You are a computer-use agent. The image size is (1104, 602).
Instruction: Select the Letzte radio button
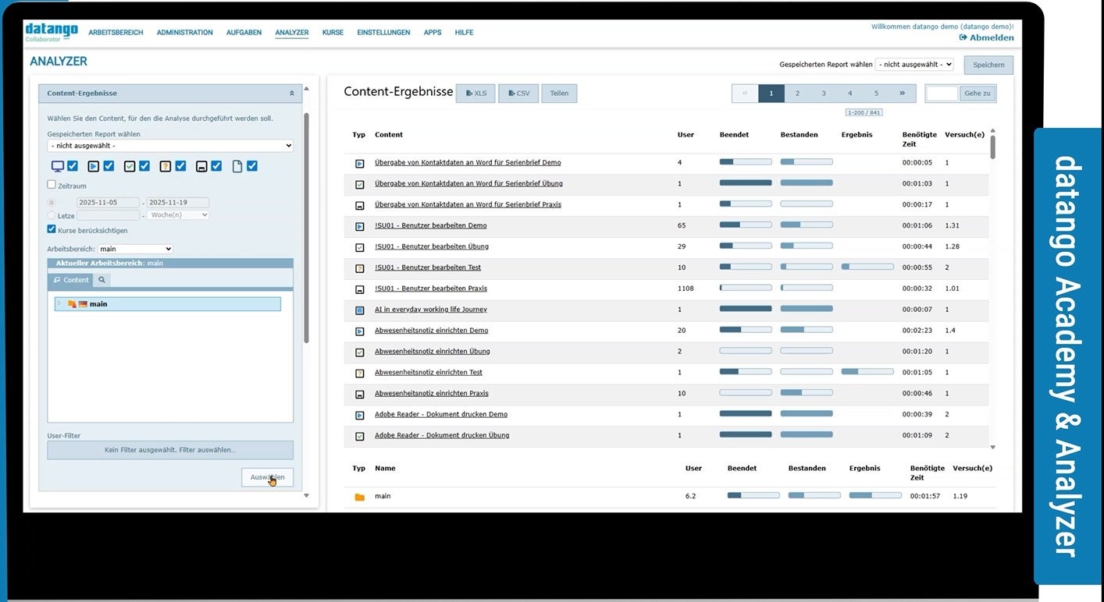click(x=52, y=215)
